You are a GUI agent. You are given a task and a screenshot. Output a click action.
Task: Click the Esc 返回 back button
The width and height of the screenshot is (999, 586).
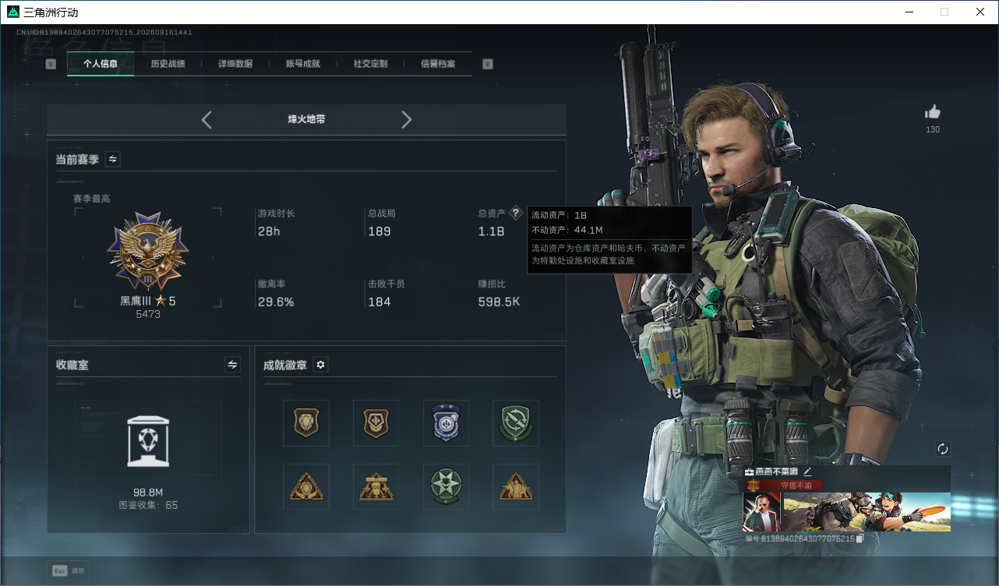69,570
